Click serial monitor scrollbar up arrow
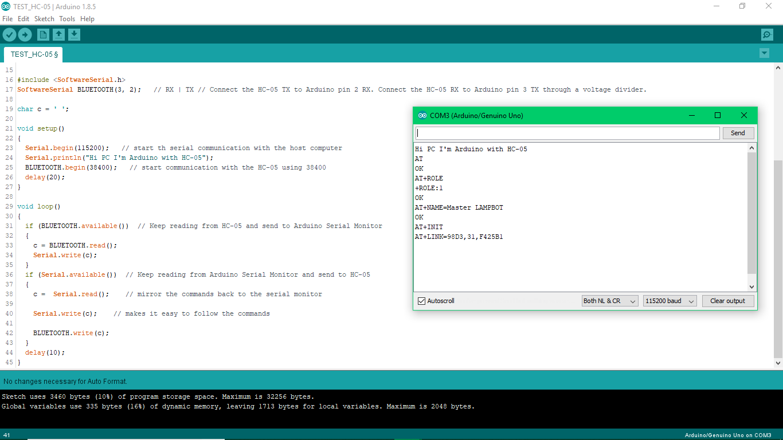This screenshot has height=440, width=783. coord(752,148)
